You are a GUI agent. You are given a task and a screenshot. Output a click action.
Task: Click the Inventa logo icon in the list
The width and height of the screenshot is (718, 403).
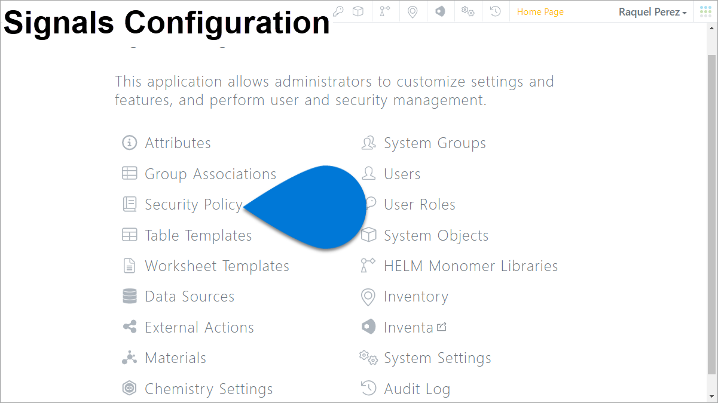(x=368, y=327)
